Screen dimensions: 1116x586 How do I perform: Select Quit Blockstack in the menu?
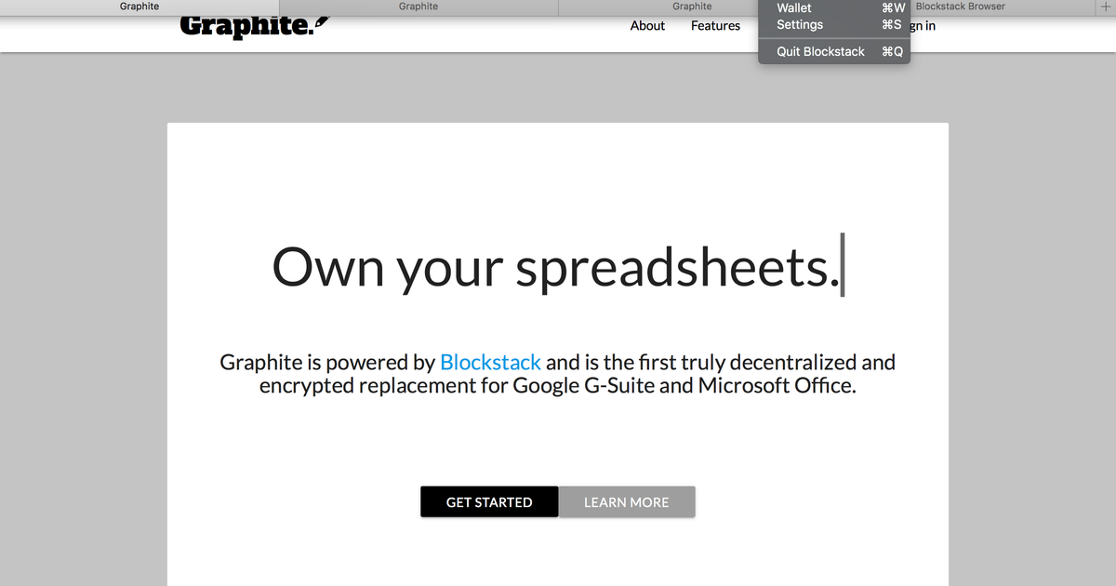[x=834, y=52]
